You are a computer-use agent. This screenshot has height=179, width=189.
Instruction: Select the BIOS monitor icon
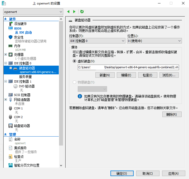click(x=11, y=28)
